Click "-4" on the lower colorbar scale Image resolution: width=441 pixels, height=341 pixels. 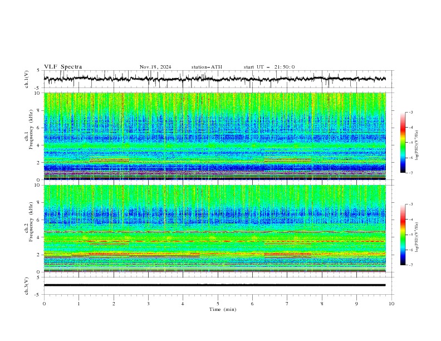click(x=411, y=220)
